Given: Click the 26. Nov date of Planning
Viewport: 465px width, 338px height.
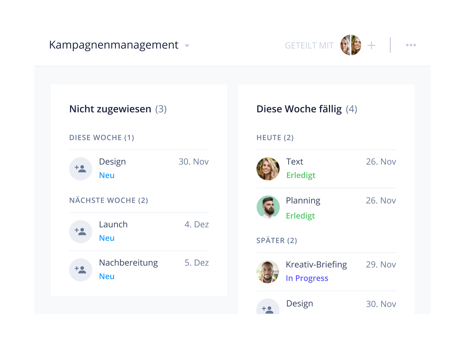Looking at the screenshot, I should (x=380, y=201).
